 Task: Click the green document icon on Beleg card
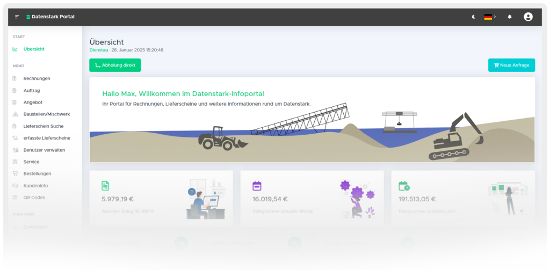click(105, 186)
